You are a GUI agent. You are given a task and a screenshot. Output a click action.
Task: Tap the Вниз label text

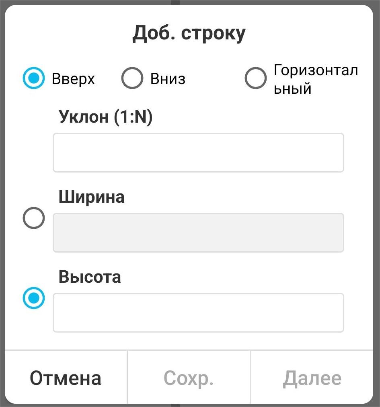pos(168,79)
